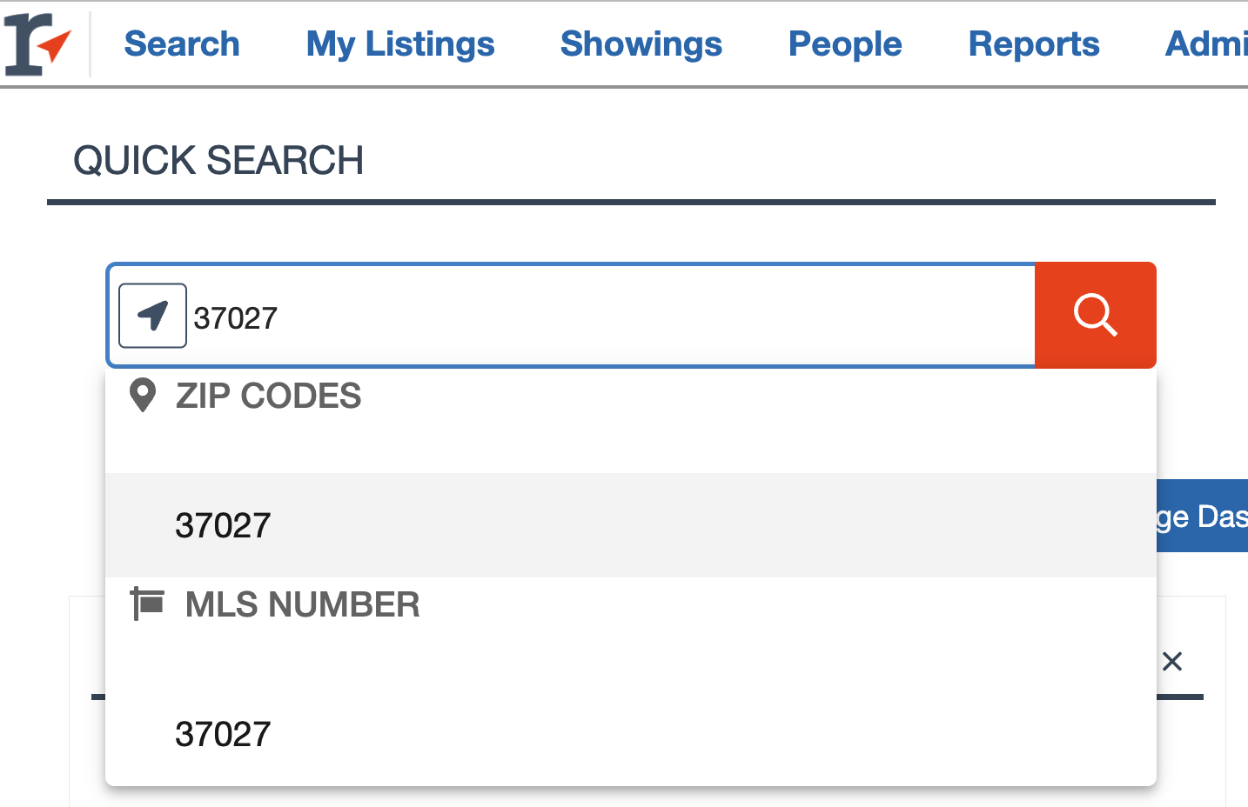1248x807 pixels.
Task: Dismiss the panel using the X
Action: (x=1172, y=662)
